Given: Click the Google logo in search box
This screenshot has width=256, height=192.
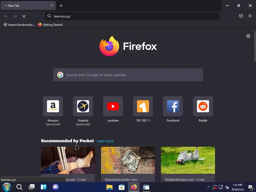Looking at the screenshot, I should (60, 75).
